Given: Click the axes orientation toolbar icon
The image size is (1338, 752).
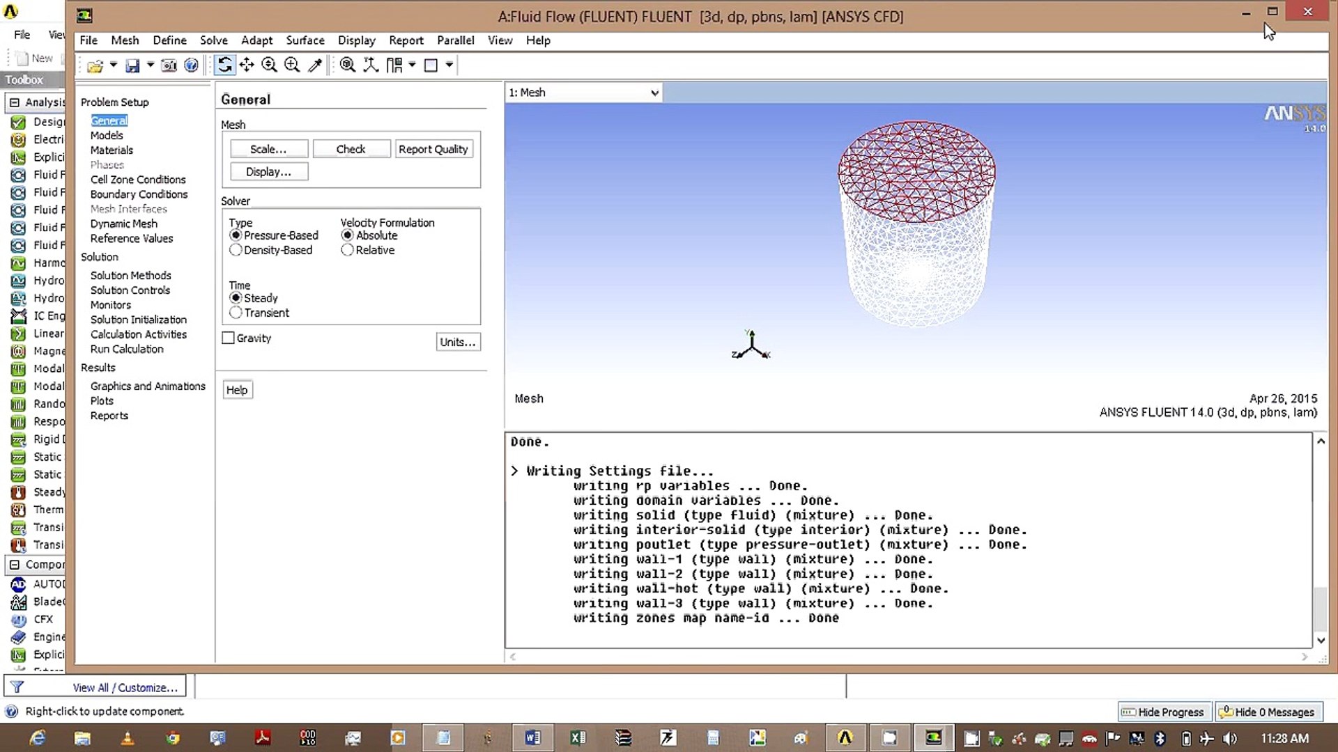Looking at the screenshot, I should click(371, 65).
